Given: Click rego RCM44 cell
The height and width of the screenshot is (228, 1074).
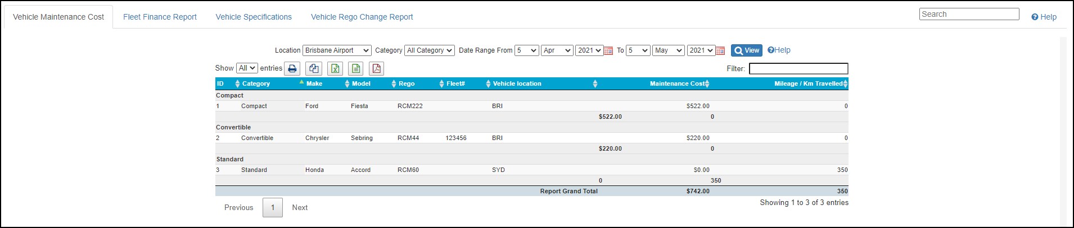Looking at the screenshot, I should coord(408,138).
